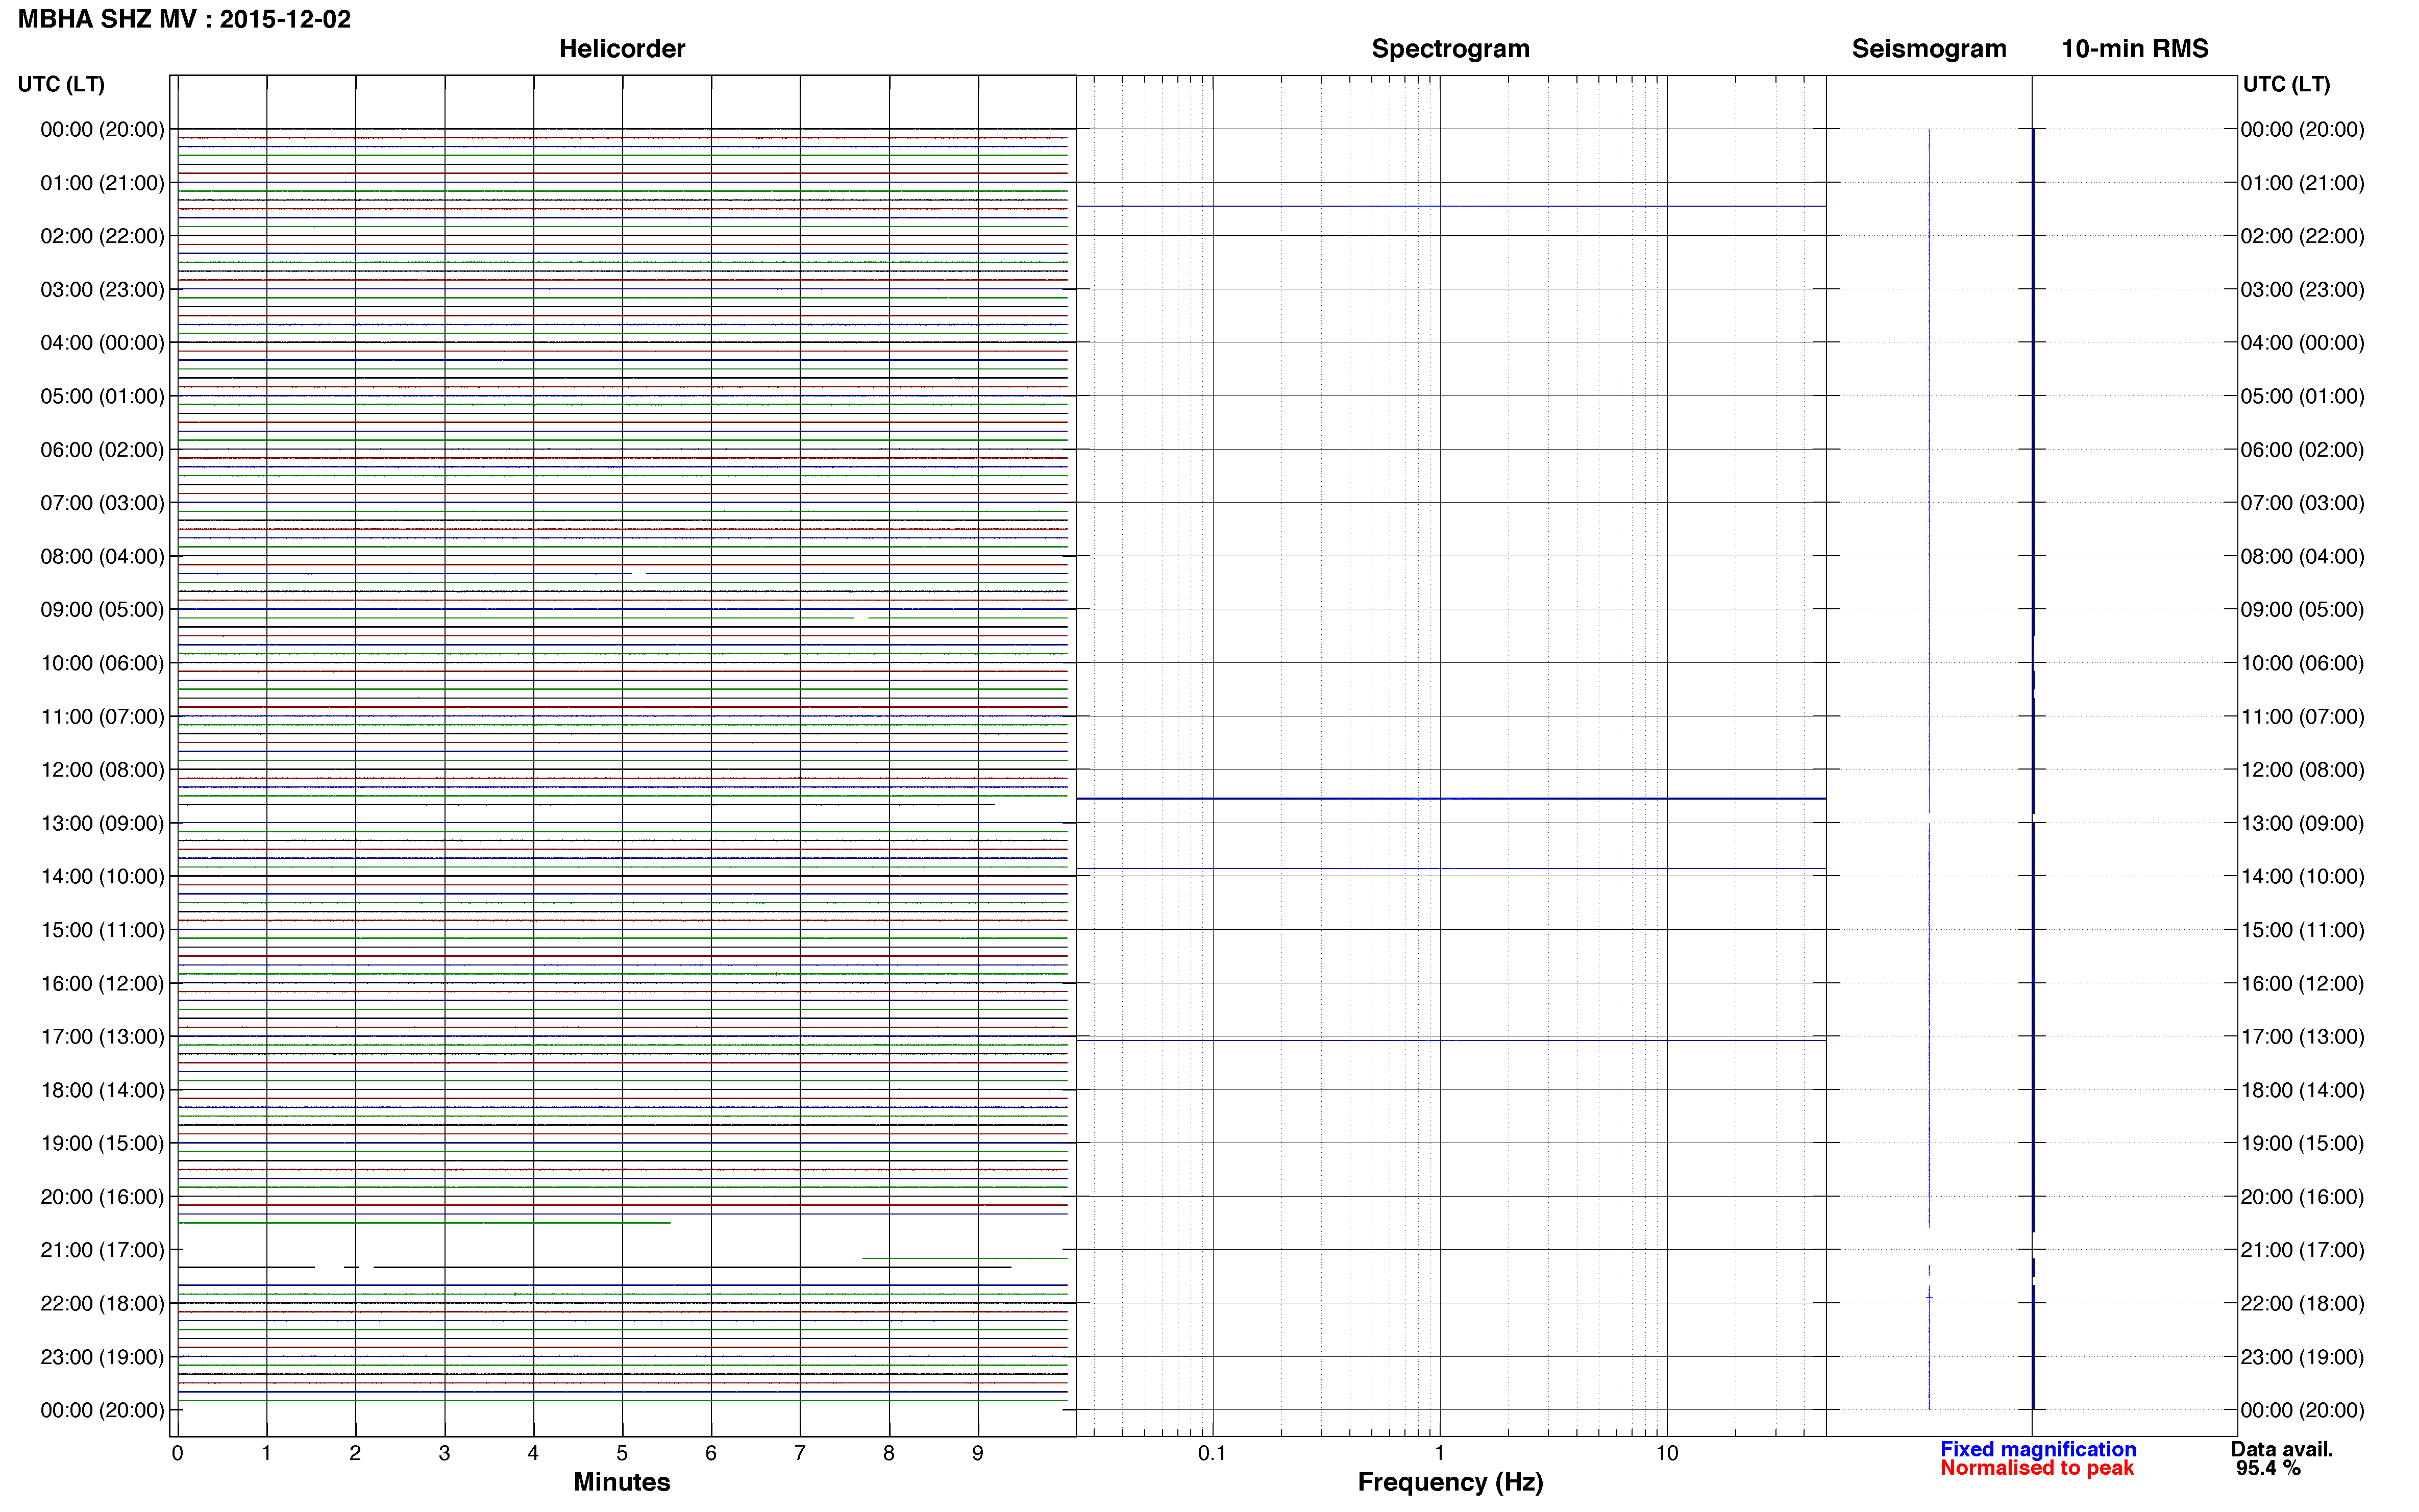Viewport: 2419px width, 1512px height.
Task: Click RMS-side time label '14:00 (10:00)'
Action: pyautogui.click(x=2302, y=877)
